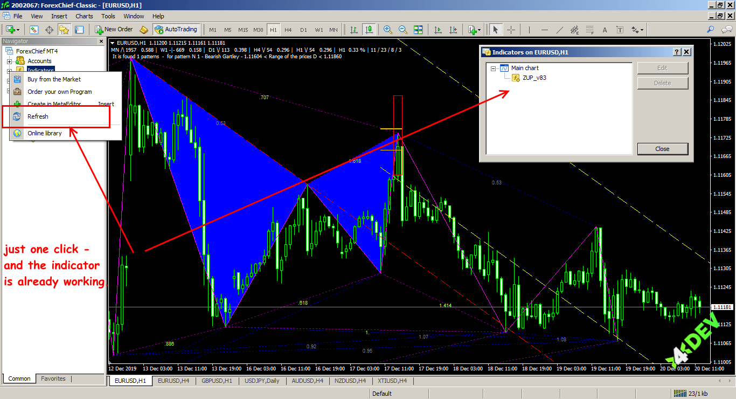Open the USDJPY,Daily chart tab
Image resolution: width=736 pixels, height=399 pixels.
262,381
